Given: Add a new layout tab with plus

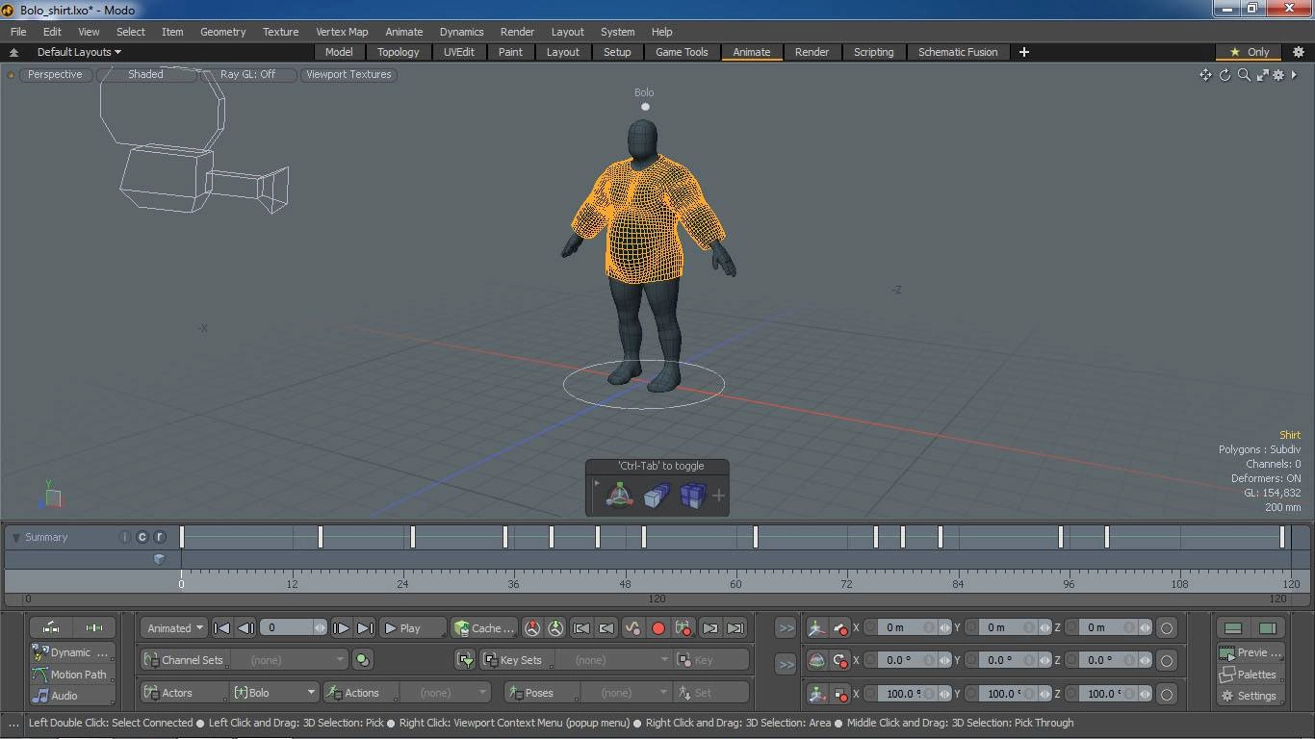Looking at the screenshot, I should pos(1024,52).
